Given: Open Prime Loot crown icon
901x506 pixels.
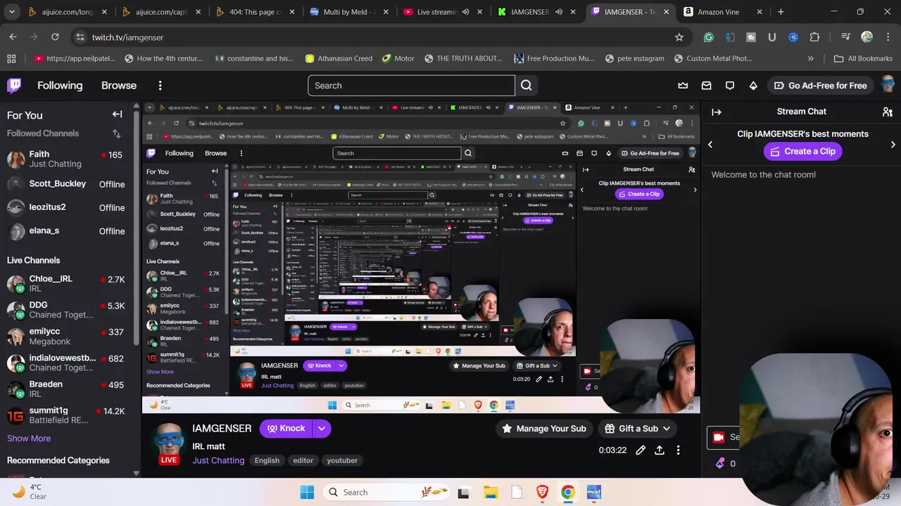Looking at the screenshot, I should [x=683, y=86].
